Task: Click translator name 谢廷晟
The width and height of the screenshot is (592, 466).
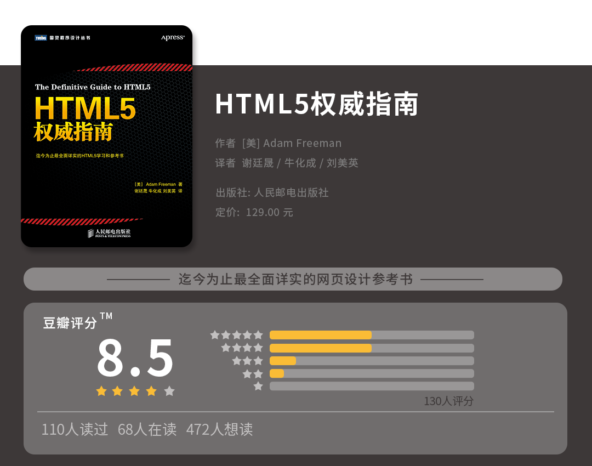Action: coord(258,163)
